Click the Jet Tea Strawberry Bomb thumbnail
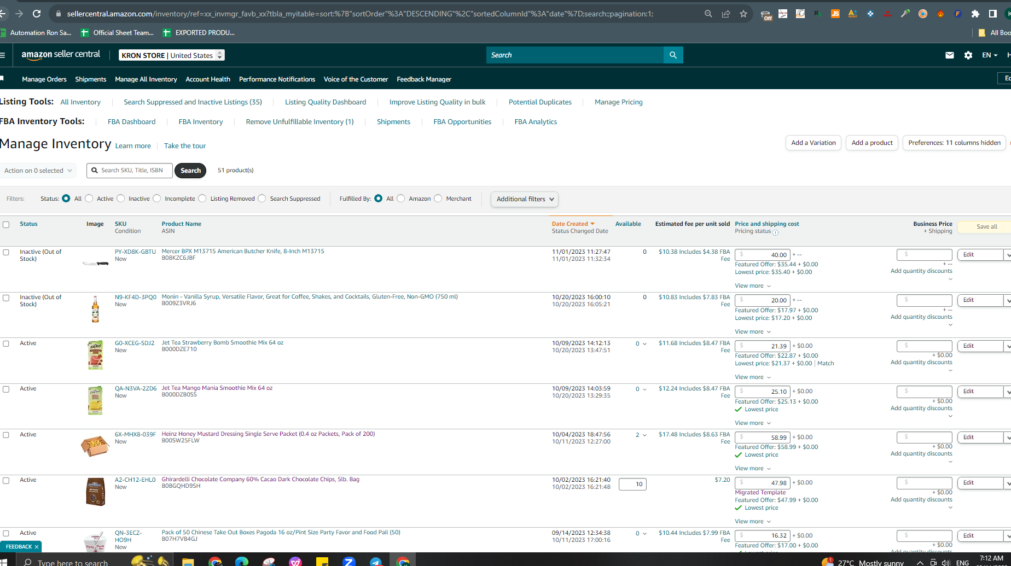 (95, 355)
